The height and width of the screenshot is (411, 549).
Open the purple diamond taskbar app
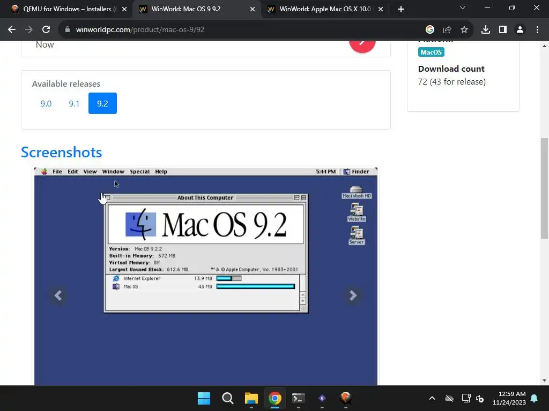[x=322, y=398]
